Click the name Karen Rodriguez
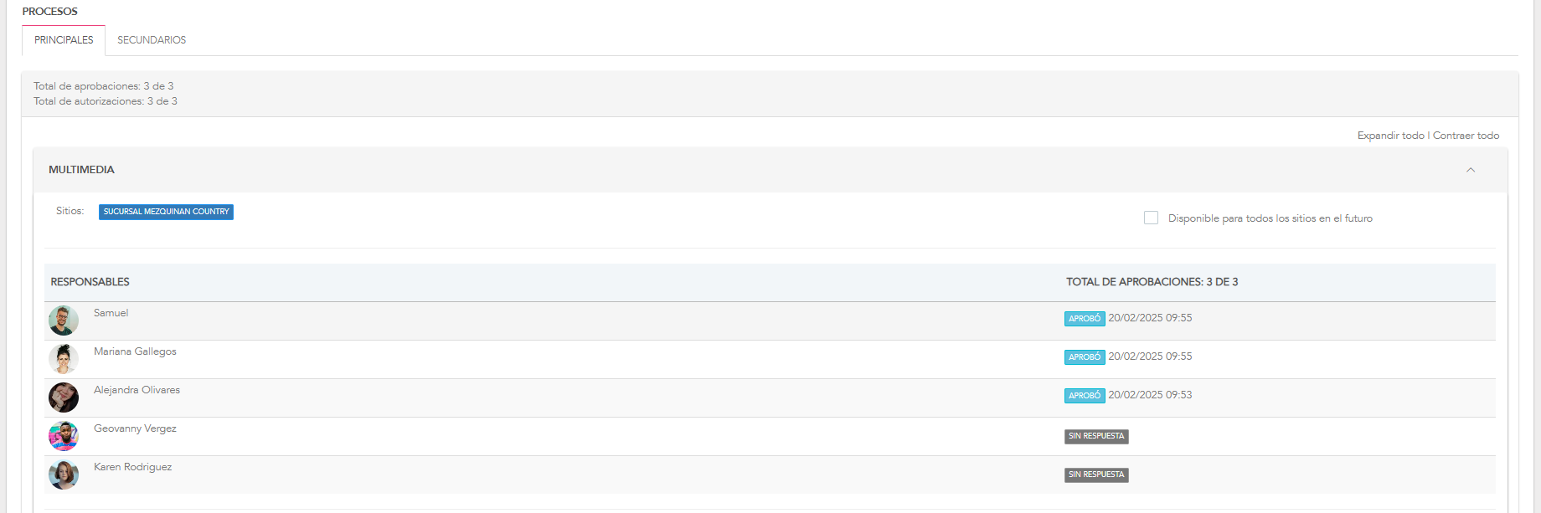 coord(132,467)
